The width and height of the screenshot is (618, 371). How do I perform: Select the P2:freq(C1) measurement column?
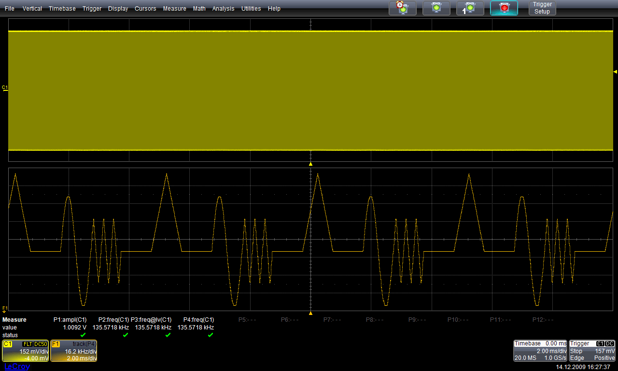[113, 320]
